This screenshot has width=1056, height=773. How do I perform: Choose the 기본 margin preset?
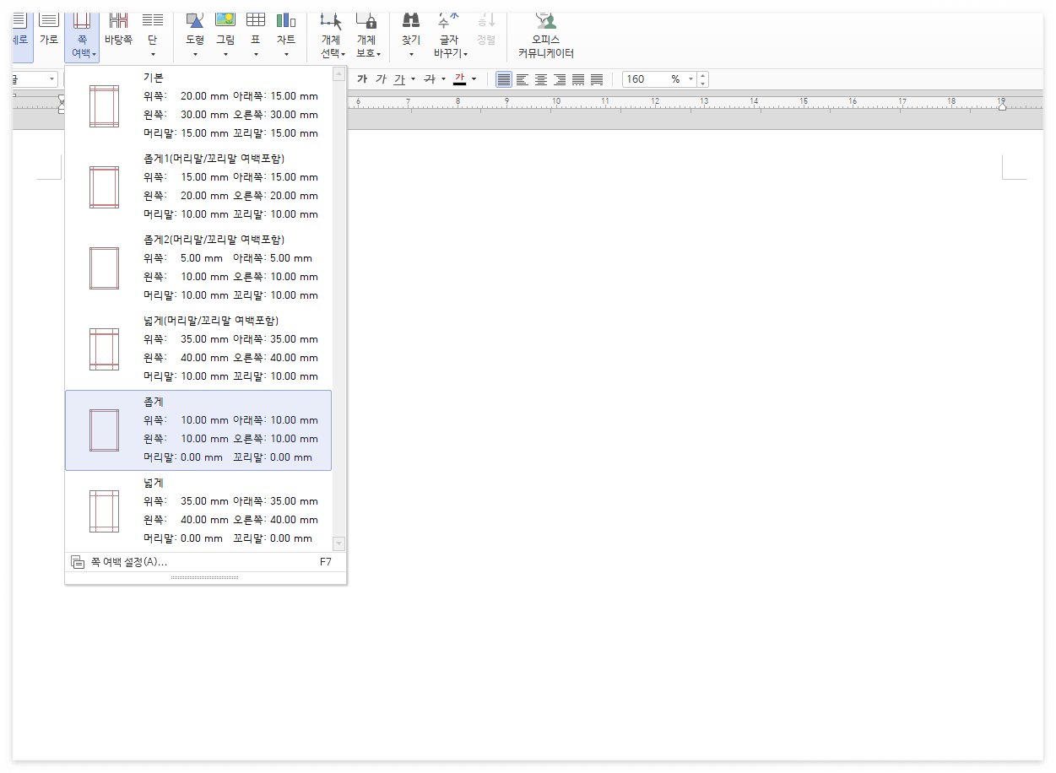198,105
